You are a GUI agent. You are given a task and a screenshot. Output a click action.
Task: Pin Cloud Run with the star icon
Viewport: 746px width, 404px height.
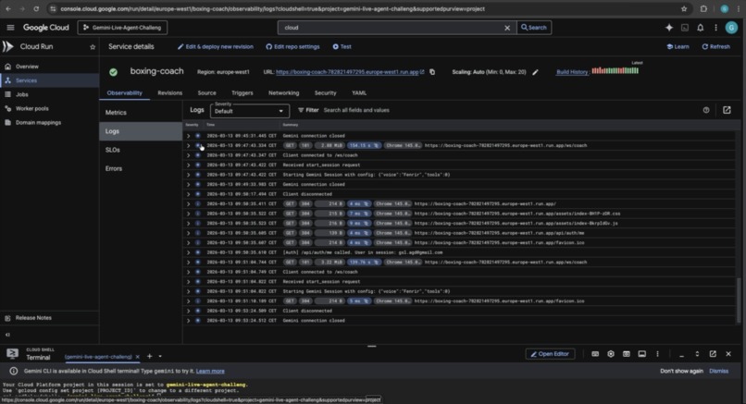pos(93,46)
